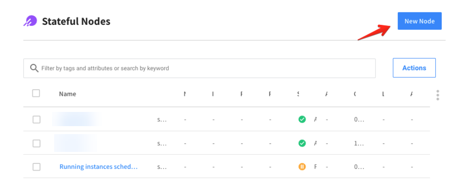Viewport: 455px width, 187px height.
Task: Click the orange paused status icon
Action: [x=302, y=167]
